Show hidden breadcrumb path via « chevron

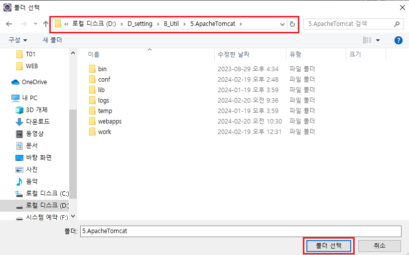click(66, 24)
